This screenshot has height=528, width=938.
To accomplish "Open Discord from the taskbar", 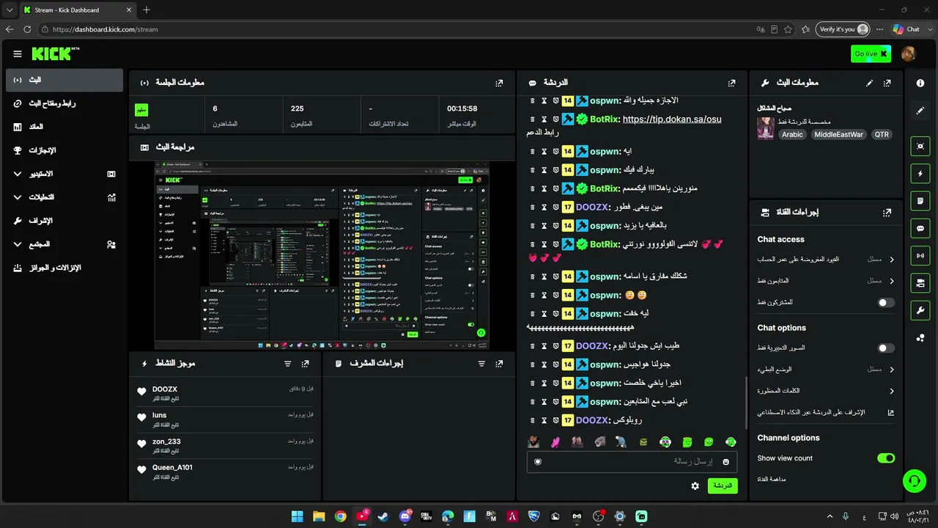I will (x=405, y=516).
